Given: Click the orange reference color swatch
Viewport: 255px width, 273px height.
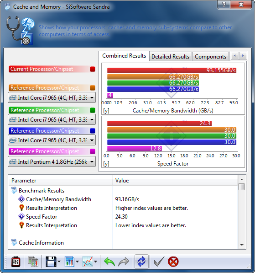Looking at the screenshot, I should click(x=93, y=88).
